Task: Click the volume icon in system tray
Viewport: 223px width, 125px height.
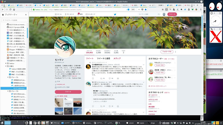Action: point(190,123)
